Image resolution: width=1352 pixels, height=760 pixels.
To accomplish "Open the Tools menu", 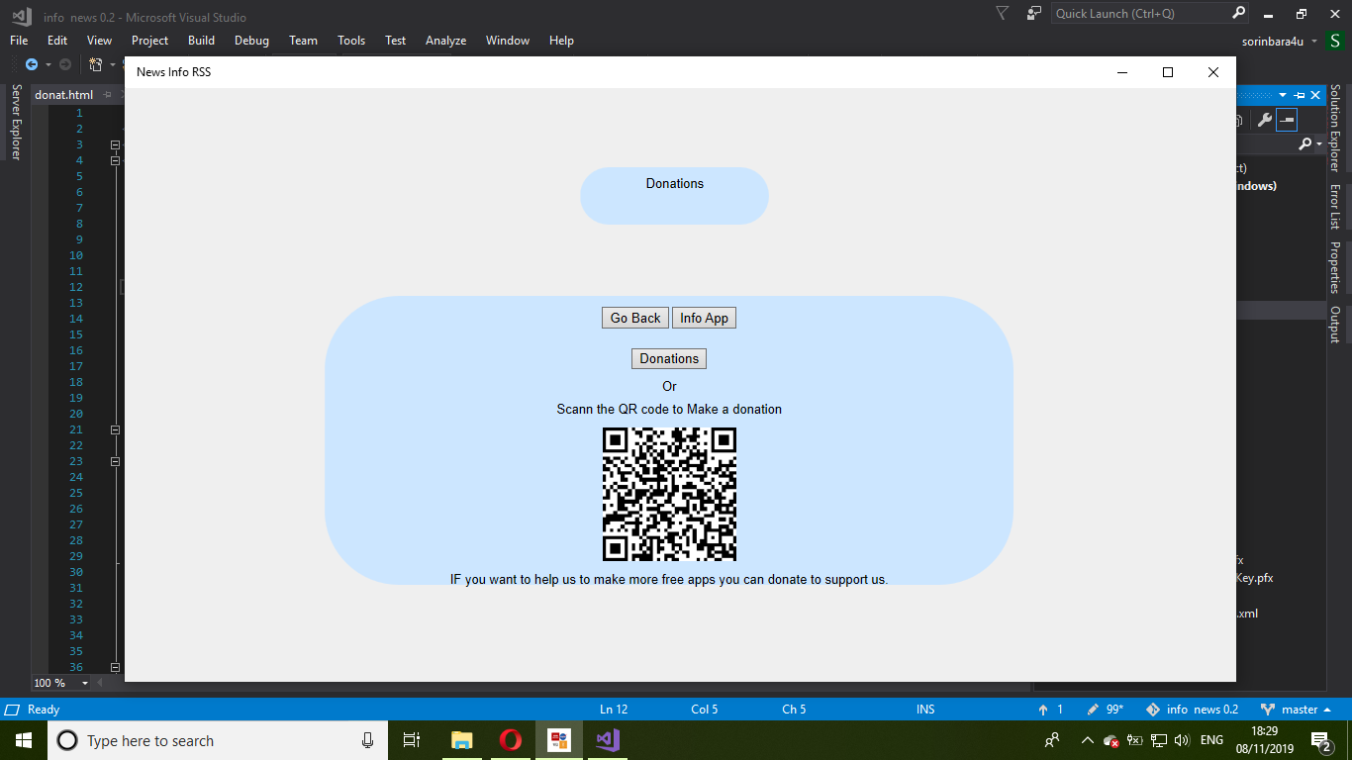I will [x=351, y=41].
